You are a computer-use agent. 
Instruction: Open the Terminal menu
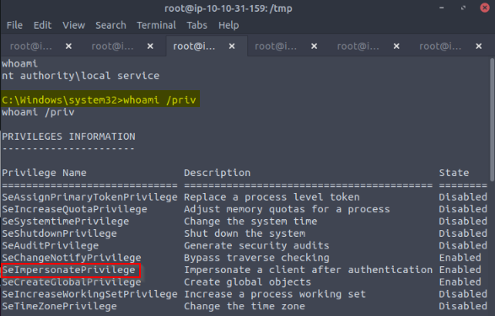tap(156, 25)
